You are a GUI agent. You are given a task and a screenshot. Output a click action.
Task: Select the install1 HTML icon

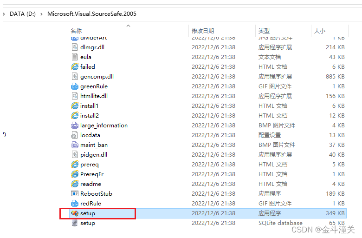[x=75, y=106]
